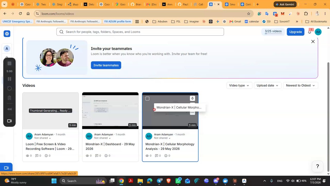Image resolution: width=330 pixels, height=186 pixels.
Task: Restart recording with circular arrow icon
Action: pyautogui.click(x=9, y=88)
